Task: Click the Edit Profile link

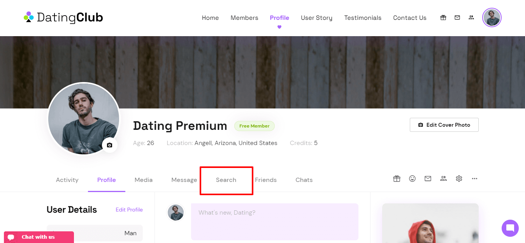Action: click(129, 210)
